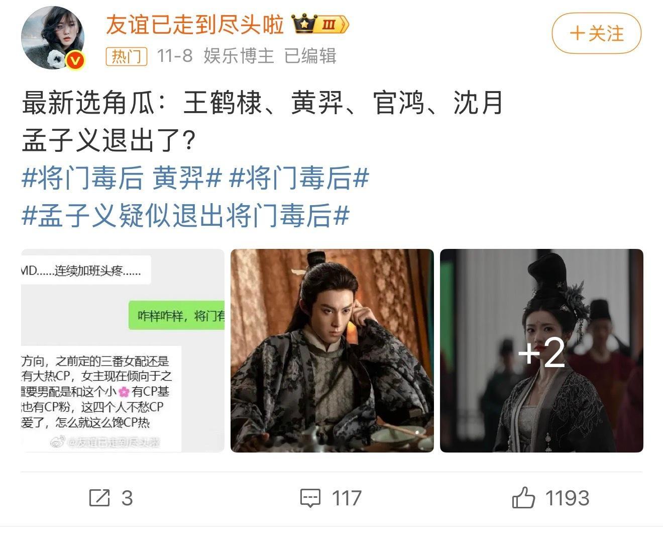Click the orange verified V badge

pos(75,61)
